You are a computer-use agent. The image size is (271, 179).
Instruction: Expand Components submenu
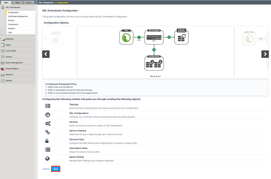pyautogui.click(x=21, y=24)
